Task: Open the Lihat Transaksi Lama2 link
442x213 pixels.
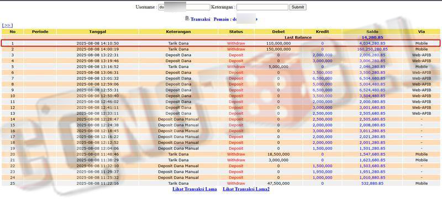Action: 246,189
